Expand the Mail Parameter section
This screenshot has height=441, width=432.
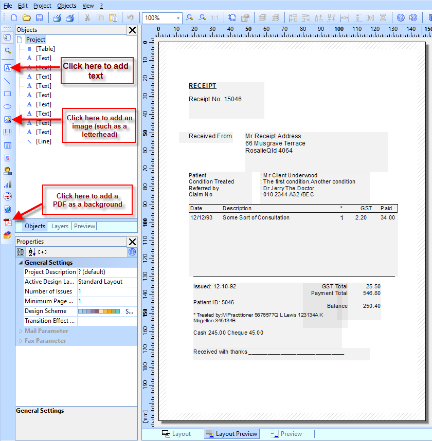pyautogui.click(x=21, y=331)
